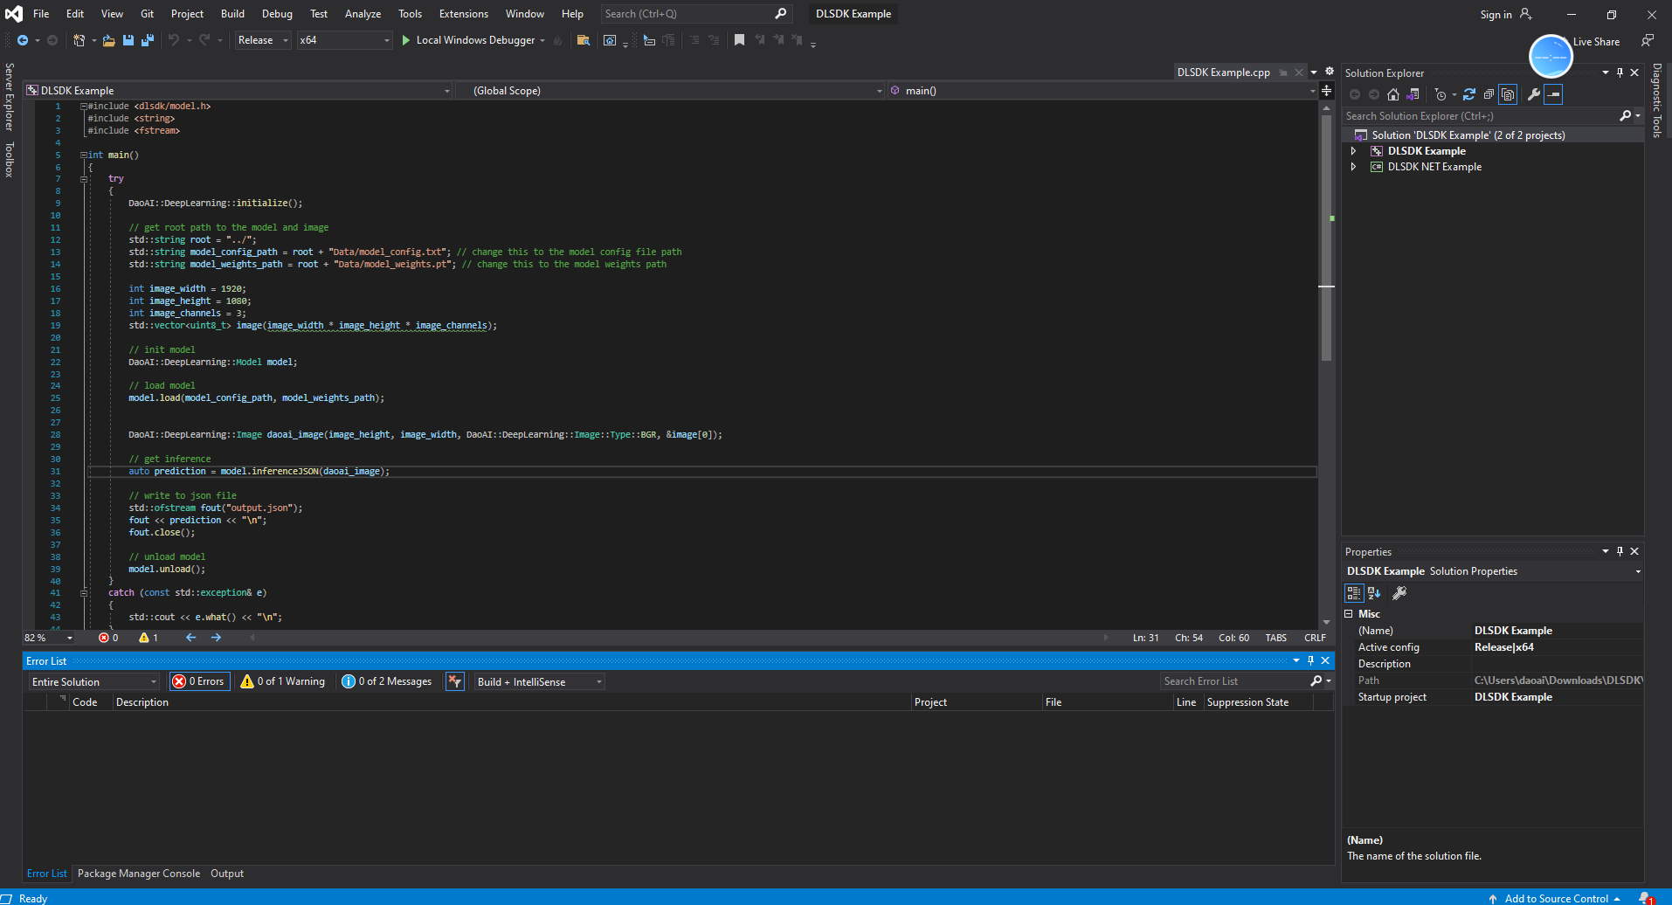1672x905 pixels.
Task: Toggle the 0 of 2 Messages filter
Action: click(x=387, y=681)
